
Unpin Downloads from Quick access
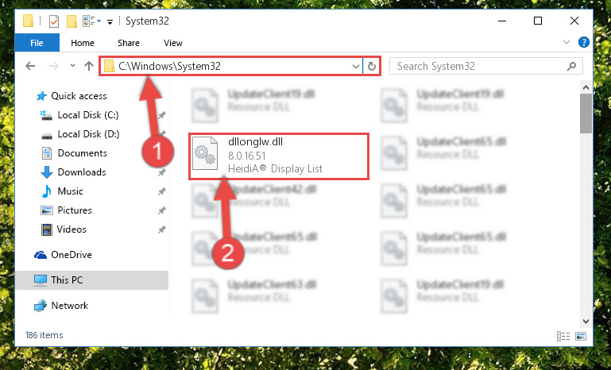pos(162,172)
